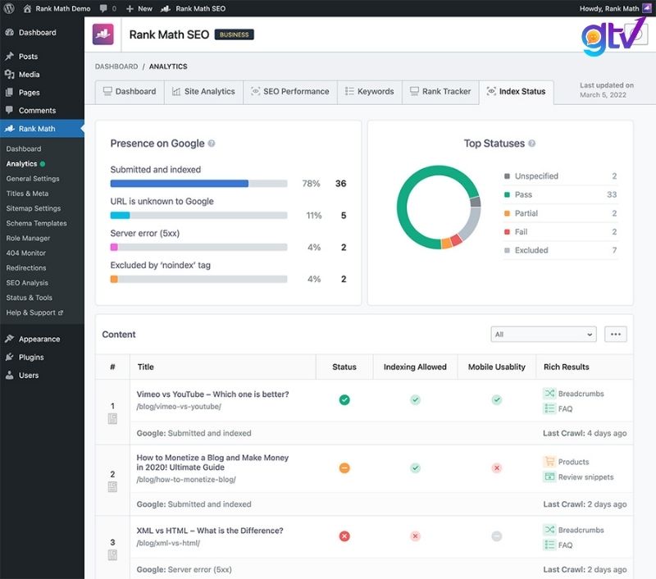Click the Dashboard breadcrumb link
This screenshot has height=579, width=656.
116,66
